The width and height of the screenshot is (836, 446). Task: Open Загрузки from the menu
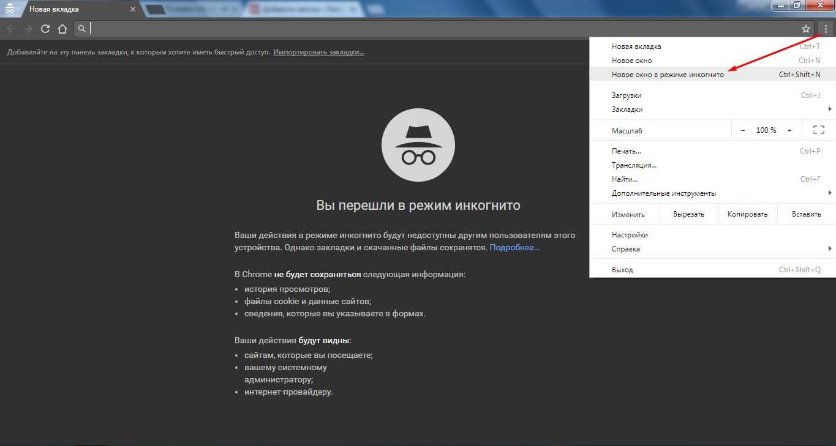(x=627, y=95)
